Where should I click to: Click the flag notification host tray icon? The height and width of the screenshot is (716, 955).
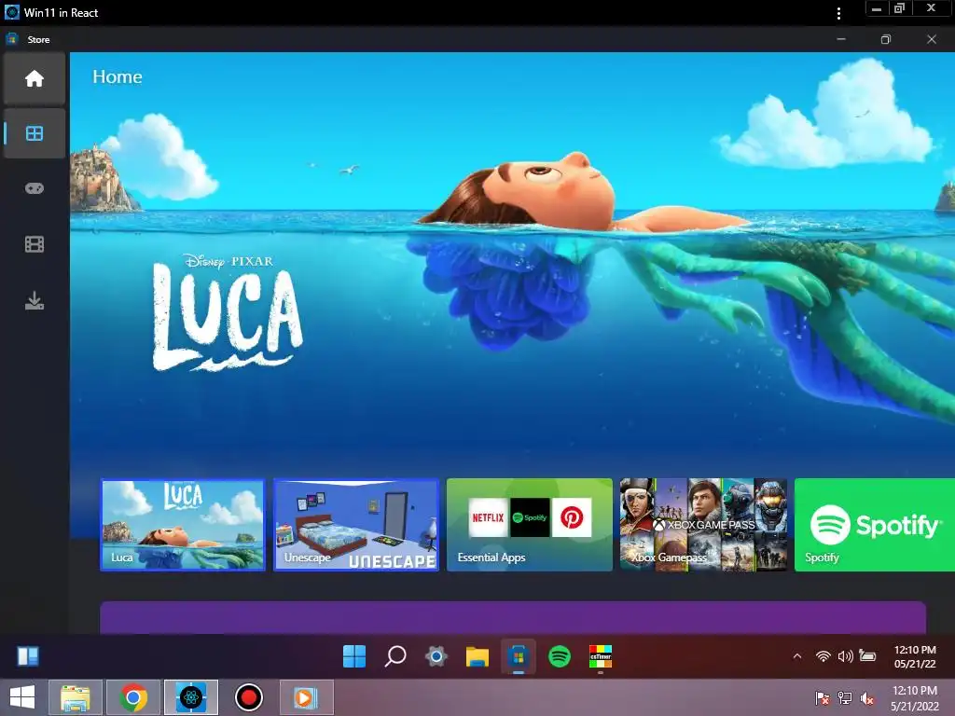point(823,697)
